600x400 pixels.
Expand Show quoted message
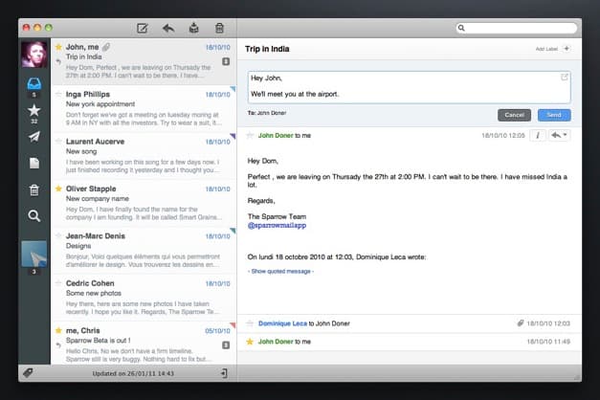pyautogui.click(x=281, y=272)
